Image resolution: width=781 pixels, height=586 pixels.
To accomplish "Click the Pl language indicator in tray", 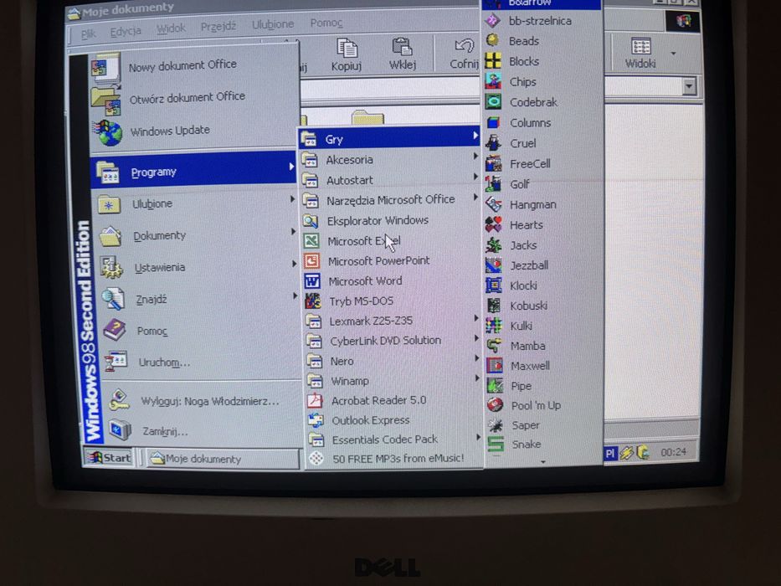I will [611, 453].
